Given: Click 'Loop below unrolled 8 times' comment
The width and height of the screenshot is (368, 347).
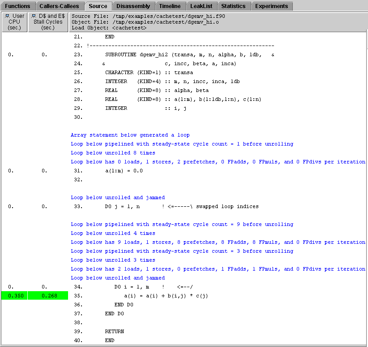Looking at the screenshot, I should [113, 153].
